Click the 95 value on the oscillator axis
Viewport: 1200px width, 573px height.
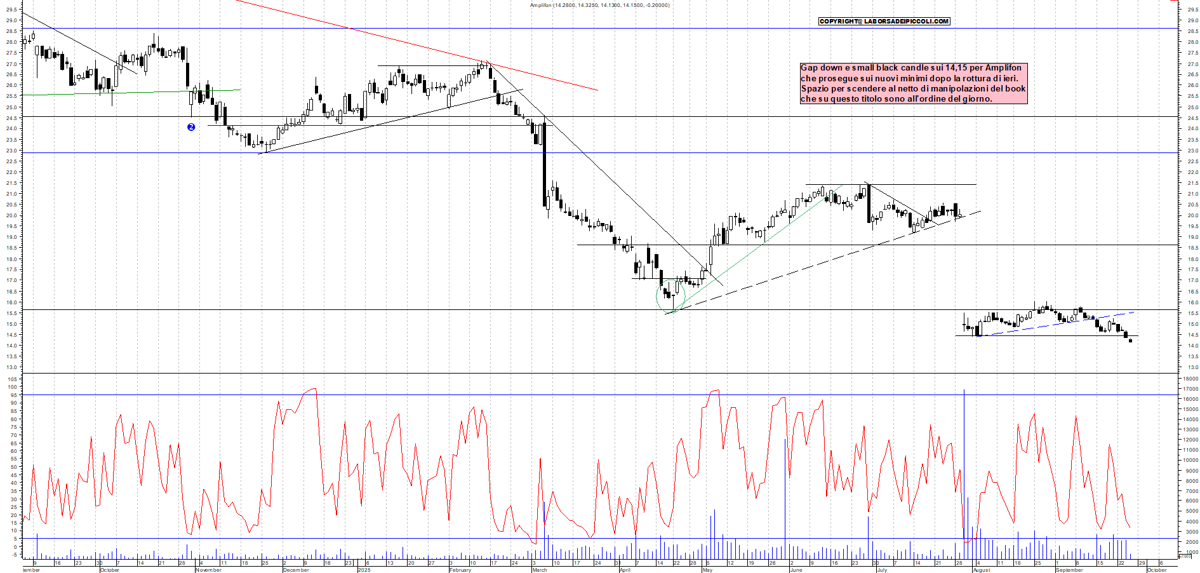coord(14,395)
